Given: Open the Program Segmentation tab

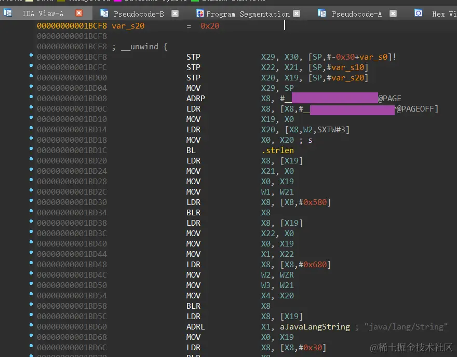Looking at the screenshot, I should pyautogui.click(x=248, y=13).
